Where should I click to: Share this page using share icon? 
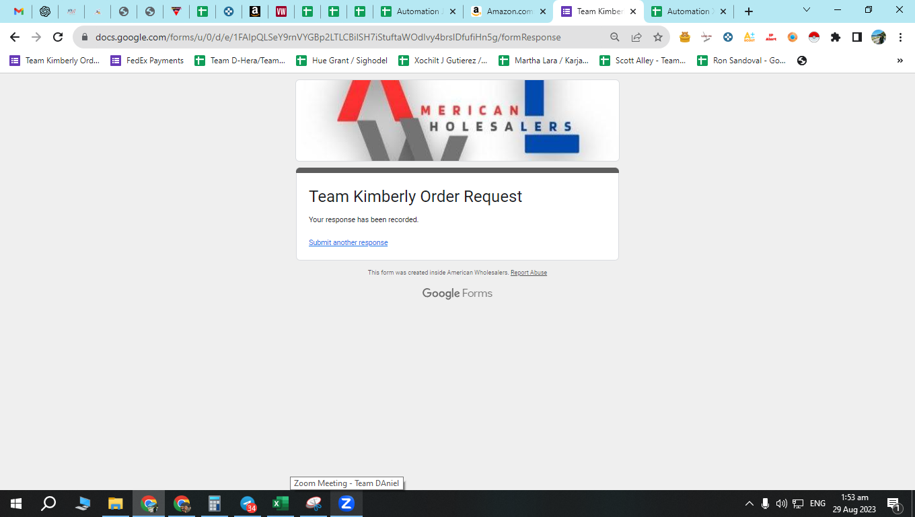[x=636, y=38]
